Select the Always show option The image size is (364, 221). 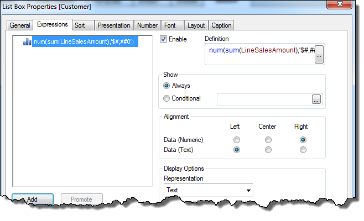pos(167,86)
